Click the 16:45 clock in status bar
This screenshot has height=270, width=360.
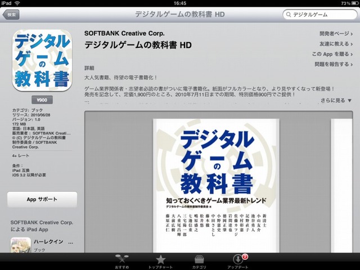pos(180,3)
